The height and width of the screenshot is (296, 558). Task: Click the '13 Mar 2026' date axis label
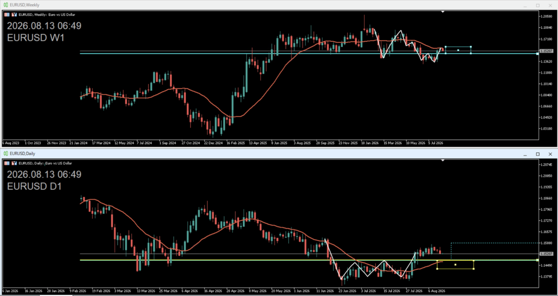[145, 290]
